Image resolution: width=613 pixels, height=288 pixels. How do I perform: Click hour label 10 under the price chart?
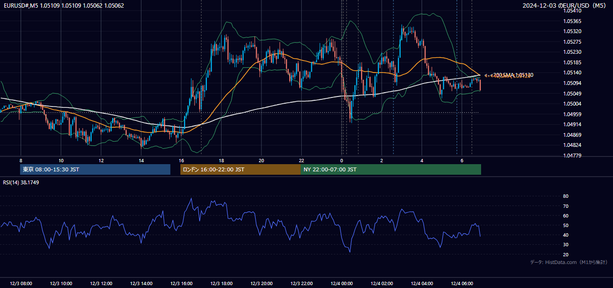[61, 160]
